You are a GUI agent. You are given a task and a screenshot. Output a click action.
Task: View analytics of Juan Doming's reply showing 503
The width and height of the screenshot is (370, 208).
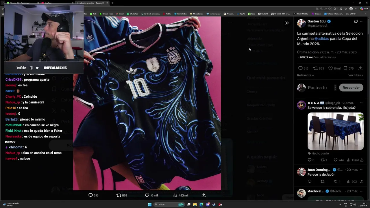click(x=352, y=181)
